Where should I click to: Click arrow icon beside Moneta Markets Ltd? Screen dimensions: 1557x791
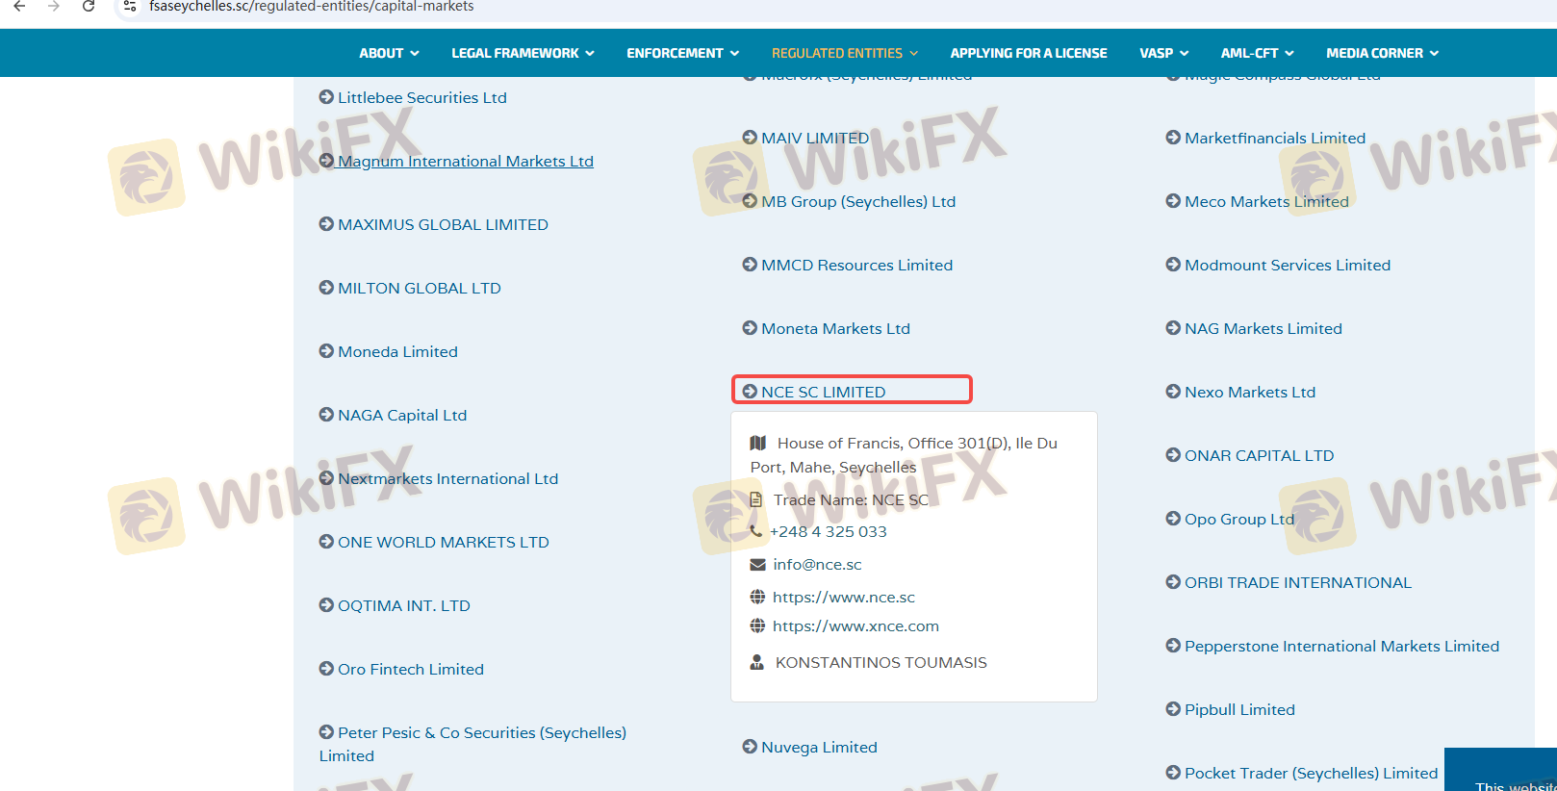(750, 328)
